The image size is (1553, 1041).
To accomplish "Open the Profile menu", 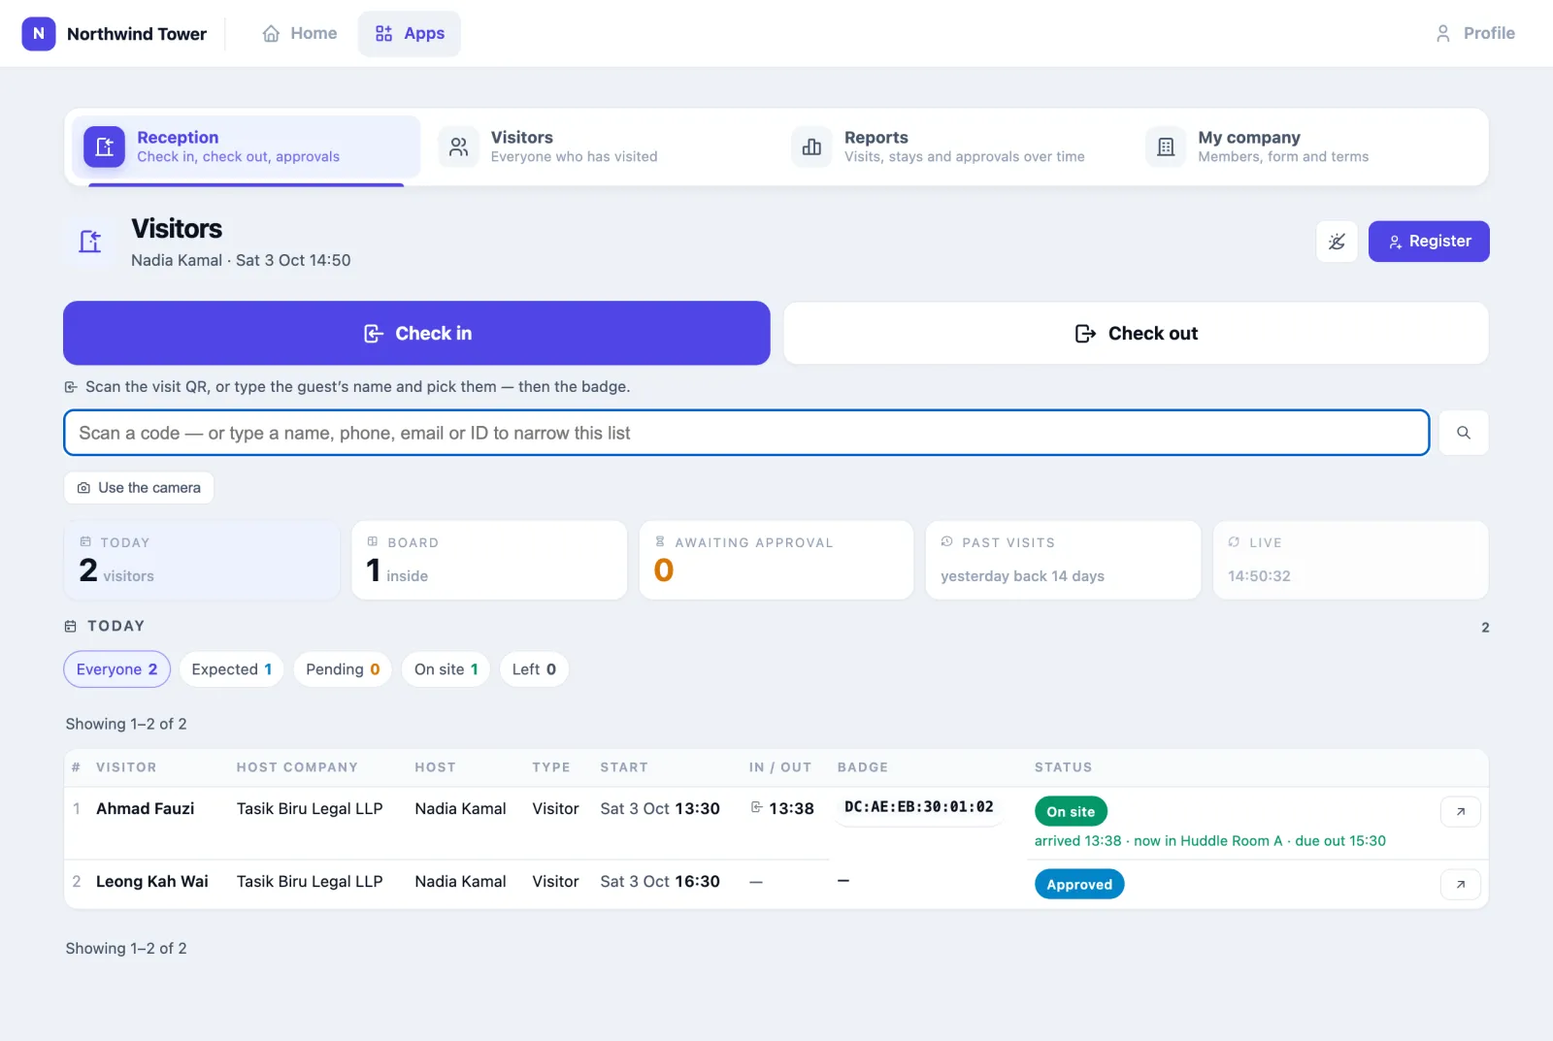I will [x=1474, y=34].
